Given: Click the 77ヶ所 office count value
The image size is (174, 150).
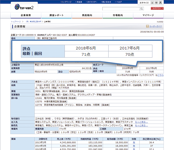Looking at the screenshot, I should 63,129.
